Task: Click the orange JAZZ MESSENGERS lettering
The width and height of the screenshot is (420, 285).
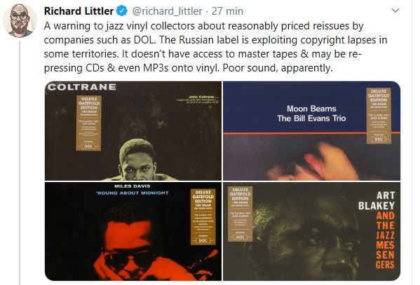Action: point(385,240)
